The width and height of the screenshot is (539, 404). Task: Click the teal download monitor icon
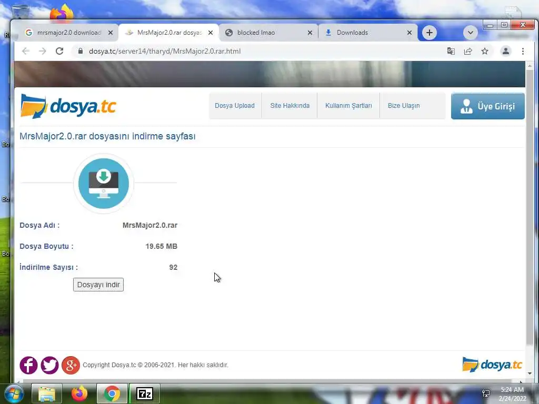104,183
